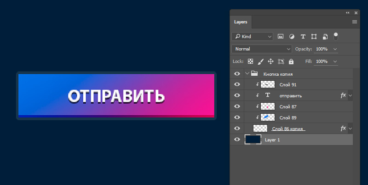The image size is (368, 185).
Task: Select Слой 86 копия layer thumbnail
Action: [260, 129]
